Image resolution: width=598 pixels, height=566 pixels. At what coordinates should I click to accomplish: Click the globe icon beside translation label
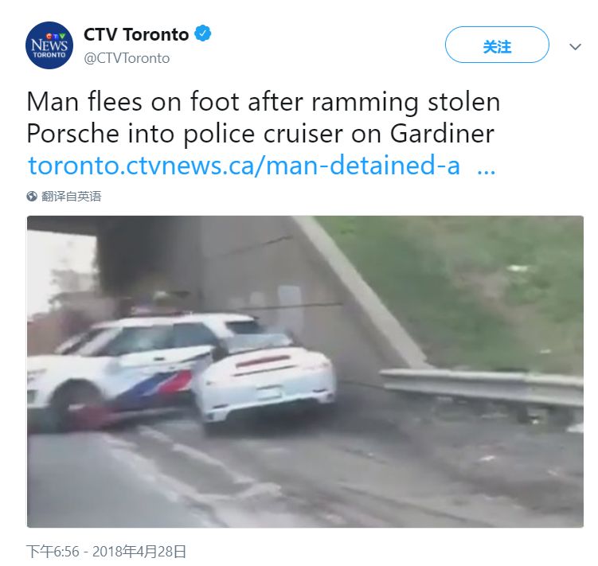[x=32, y=197]
